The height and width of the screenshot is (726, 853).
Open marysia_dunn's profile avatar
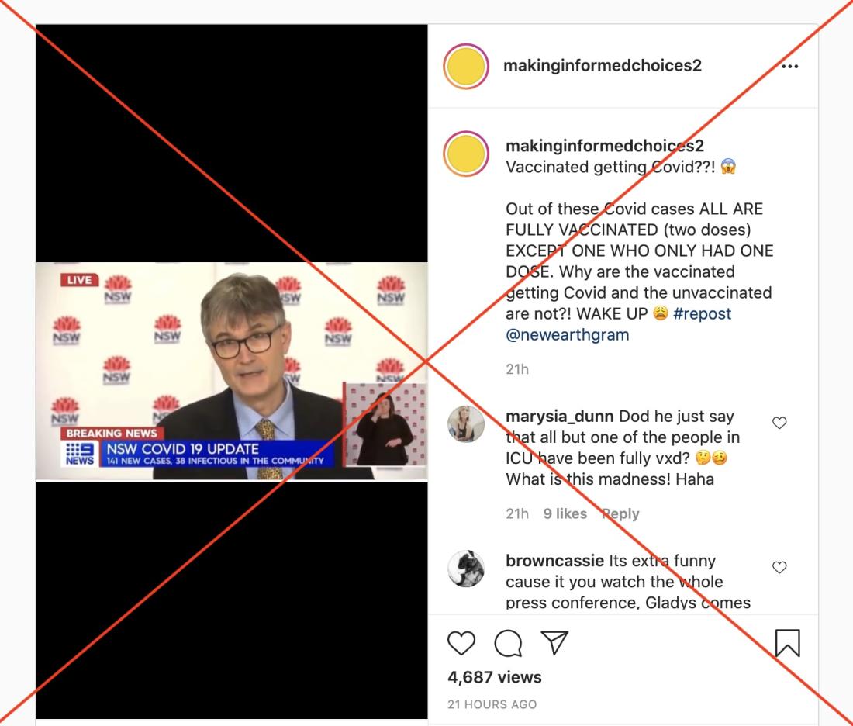[x=466, y=424]
